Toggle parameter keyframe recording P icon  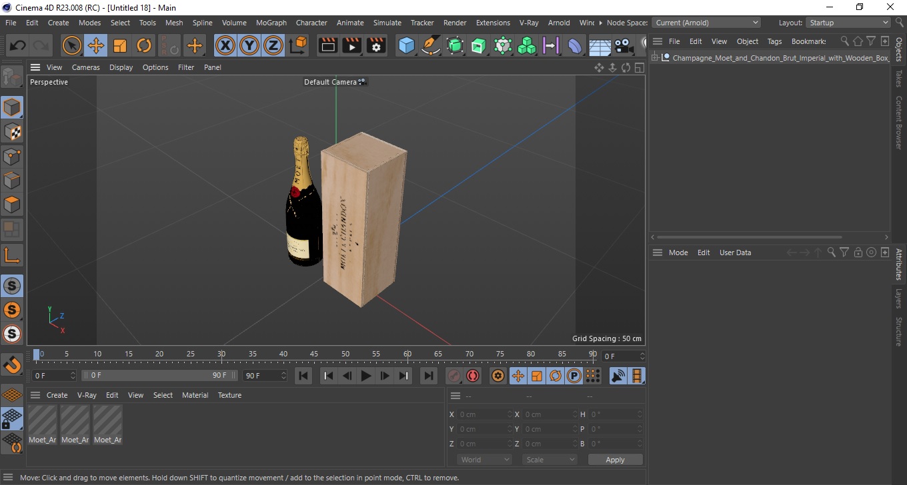[574, 376]
